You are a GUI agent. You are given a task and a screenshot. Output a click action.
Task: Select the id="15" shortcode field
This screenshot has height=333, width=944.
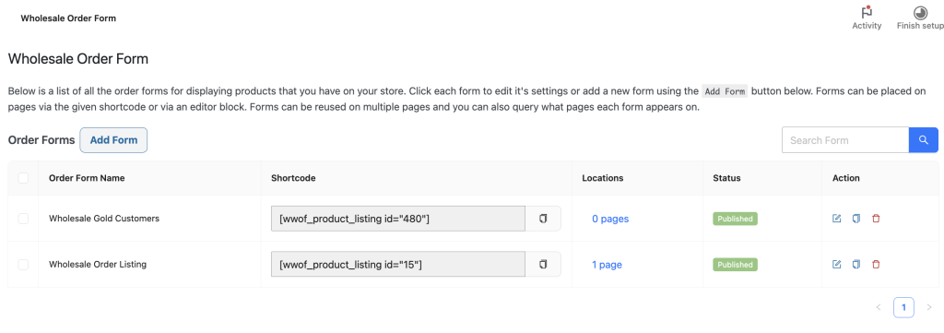(x=398, y=265)
